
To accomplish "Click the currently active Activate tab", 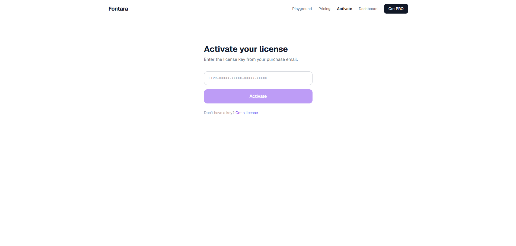I will (344, 9).
